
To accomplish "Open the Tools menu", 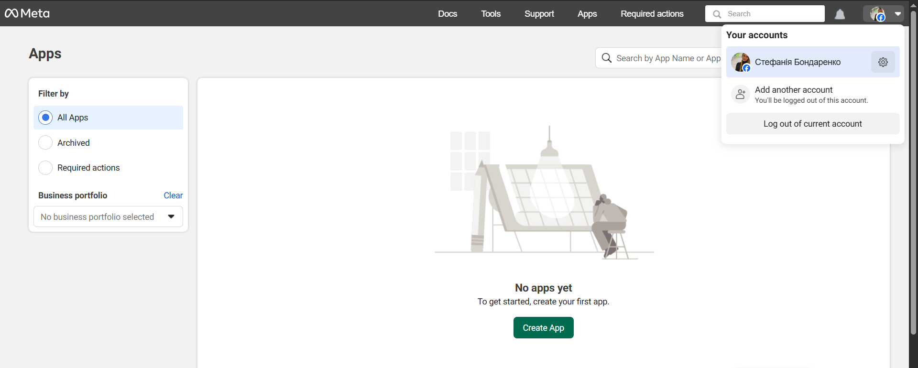I will [x=491, y=14].
